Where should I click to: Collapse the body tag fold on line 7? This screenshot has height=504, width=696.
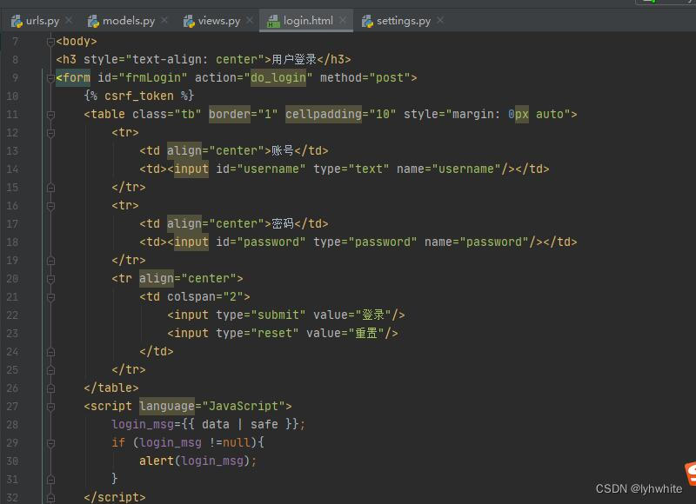point(50,42)
